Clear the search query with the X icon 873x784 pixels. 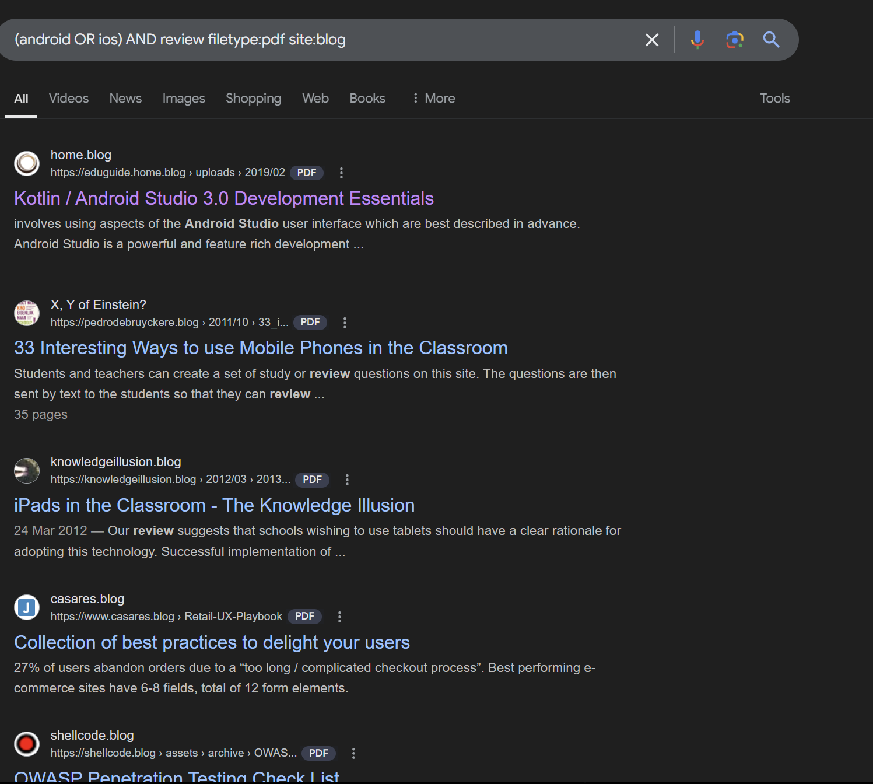652,40
